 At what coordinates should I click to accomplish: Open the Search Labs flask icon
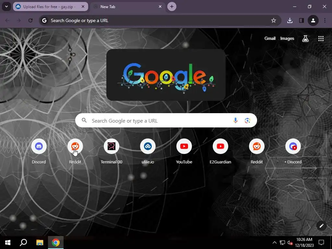pos(305,38)
